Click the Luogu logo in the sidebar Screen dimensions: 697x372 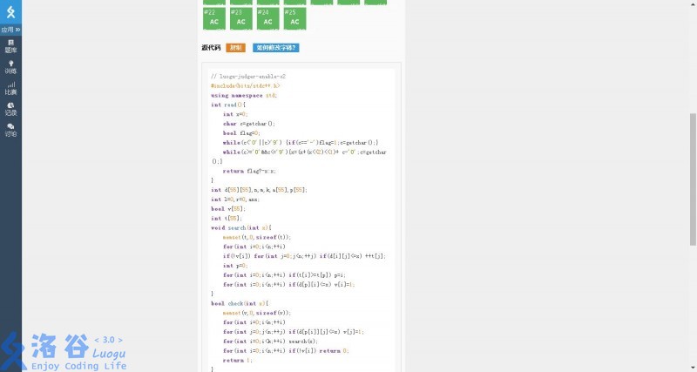pos(10,11)
